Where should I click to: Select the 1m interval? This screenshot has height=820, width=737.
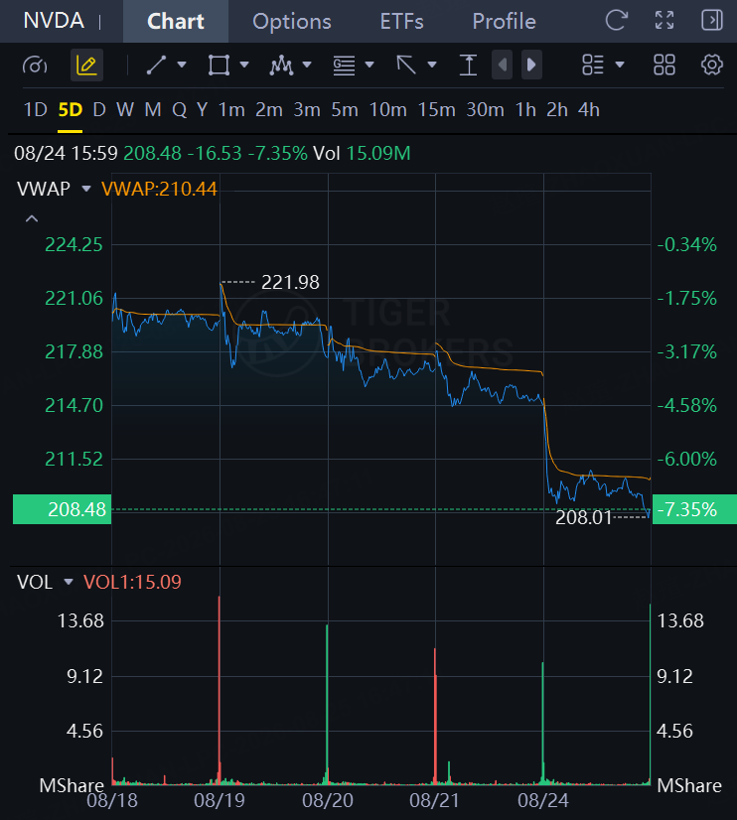coord(231,110)
